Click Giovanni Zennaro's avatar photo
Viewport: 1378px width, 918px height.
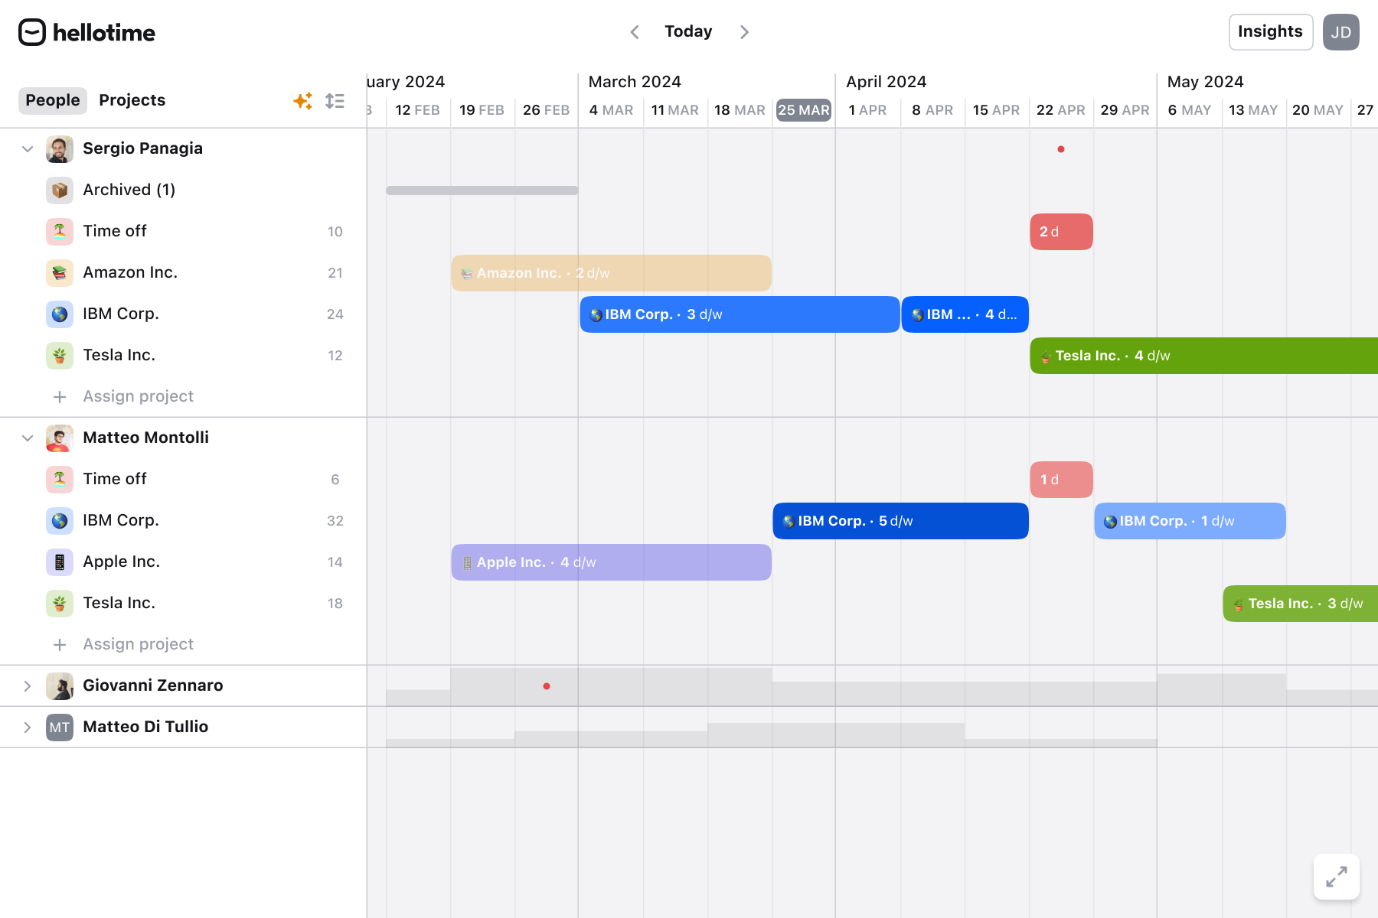click(60, 685)
